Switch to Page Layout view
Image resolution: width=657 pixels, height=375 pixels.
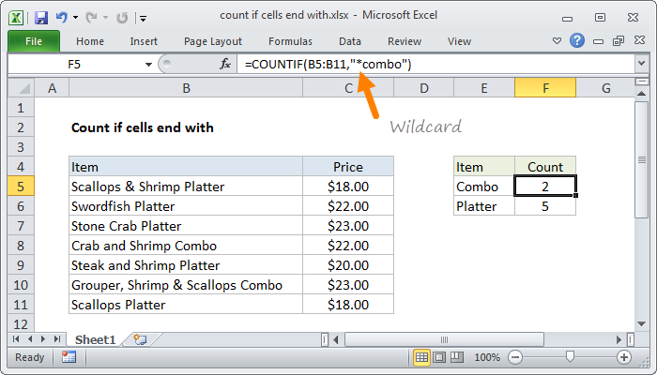[440, 357]
